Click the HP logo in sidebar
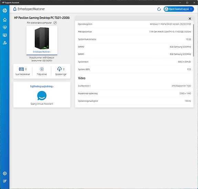Screen dimensions: 198x189 click(5, 10)
